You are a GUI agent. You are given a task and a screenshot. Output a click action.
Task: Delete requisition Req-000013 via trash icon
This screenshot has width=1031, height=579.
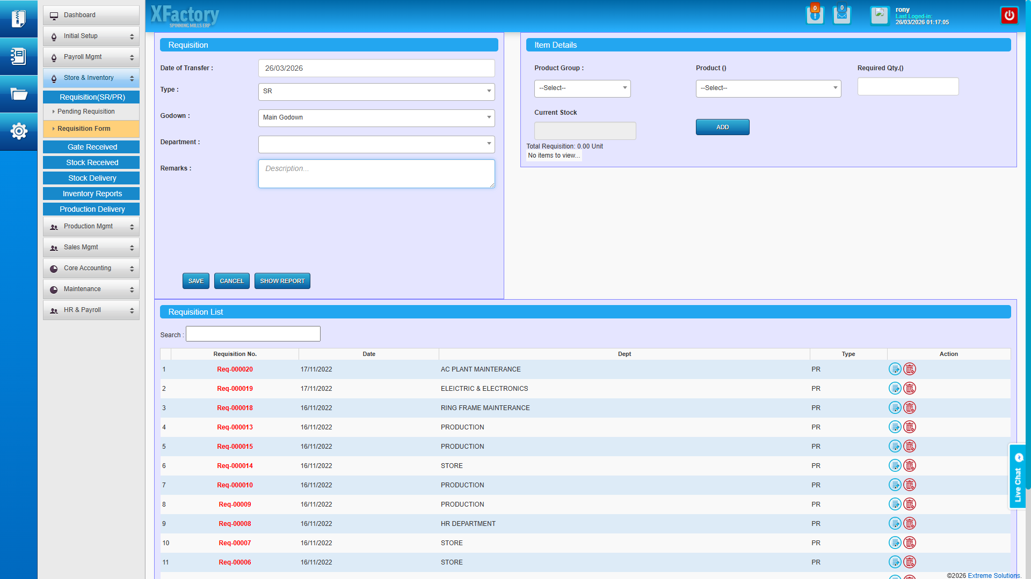910,427
